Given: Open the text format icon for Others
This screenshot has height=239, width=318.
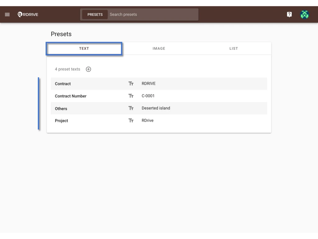Looking at the screenshot, I should [x=131, y=108].
